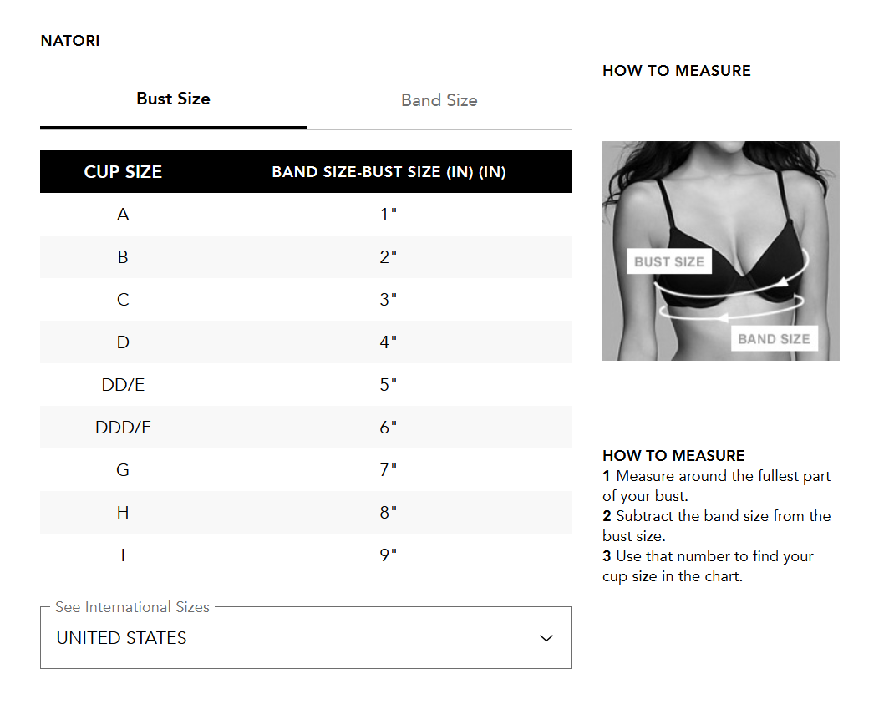Screen dimensions: 889x704
Task: Click step 1 about measuring your bust
Action: click(716, 485)
